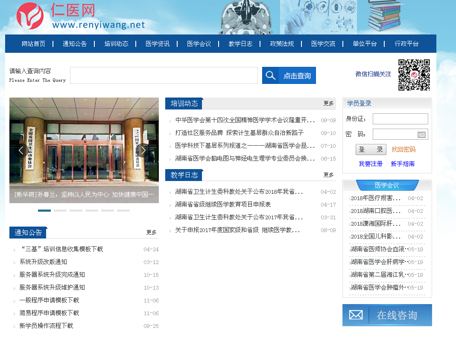The image size is (456, 342).
Task: Click the carousel previous arrow
Action: pyautogui.click(x=21, y=150)
